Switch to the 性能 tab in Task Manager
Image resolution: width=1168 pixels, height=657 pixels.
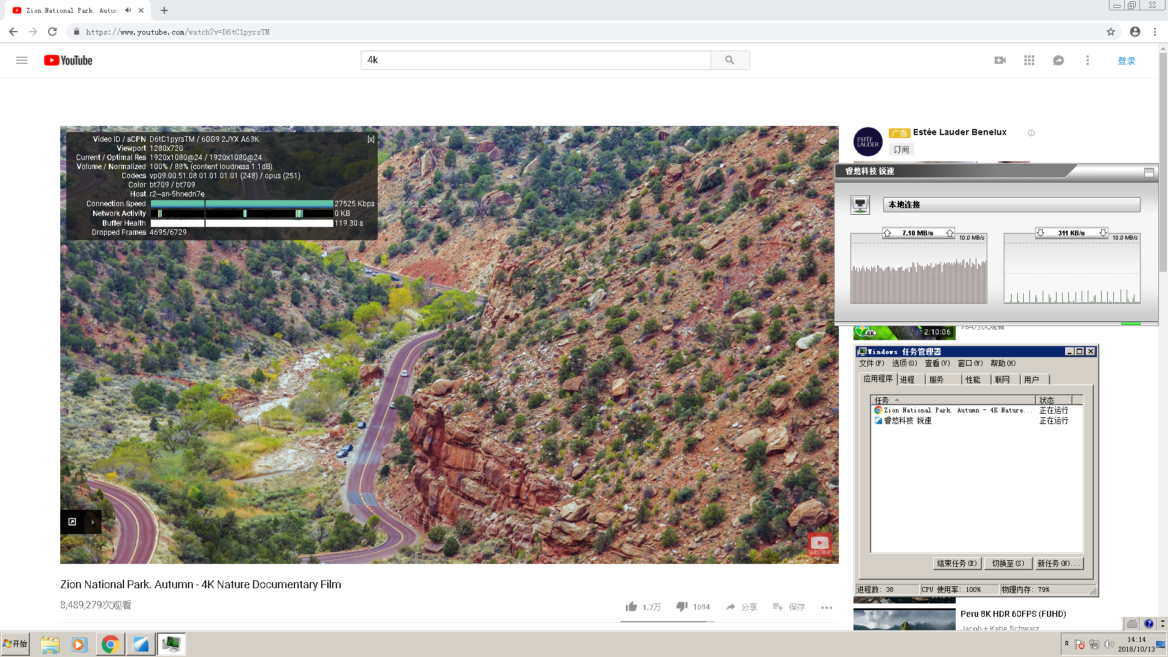[x=973, y=380]
